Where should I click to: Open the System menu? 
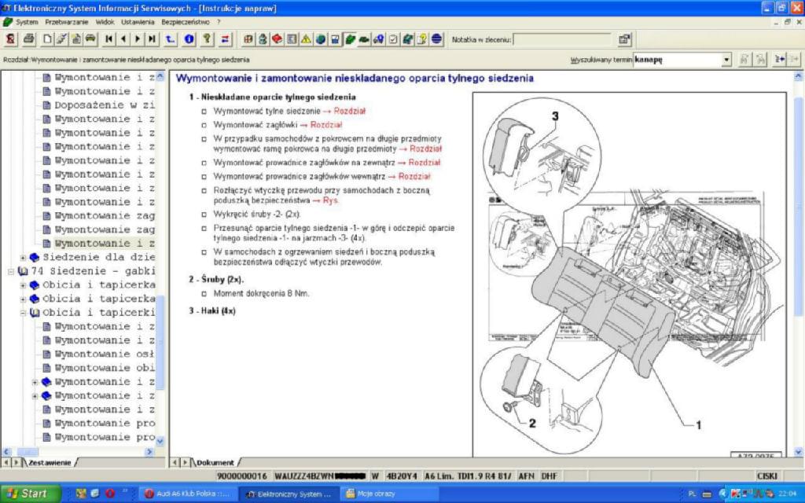click(x=27, y=22)
